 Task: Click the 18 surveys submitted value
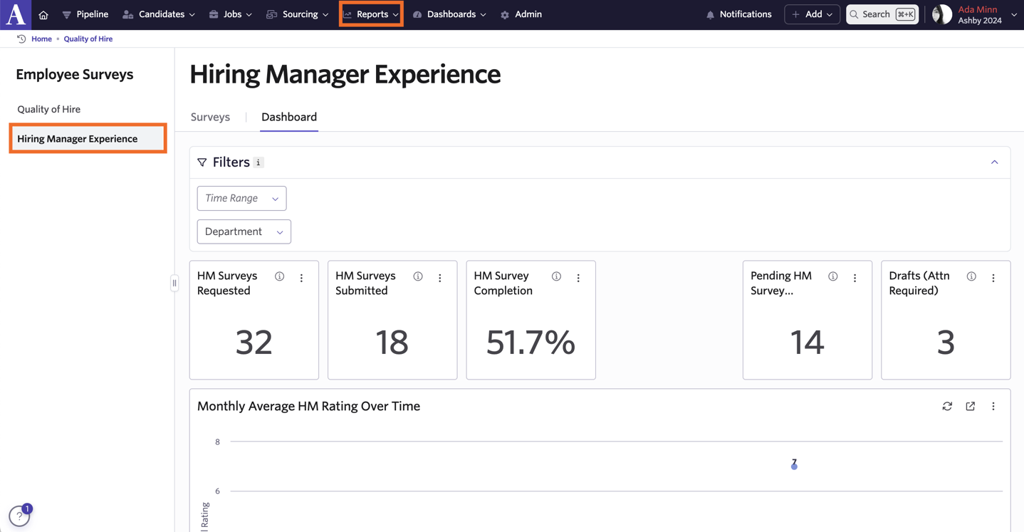click(392, 342)
